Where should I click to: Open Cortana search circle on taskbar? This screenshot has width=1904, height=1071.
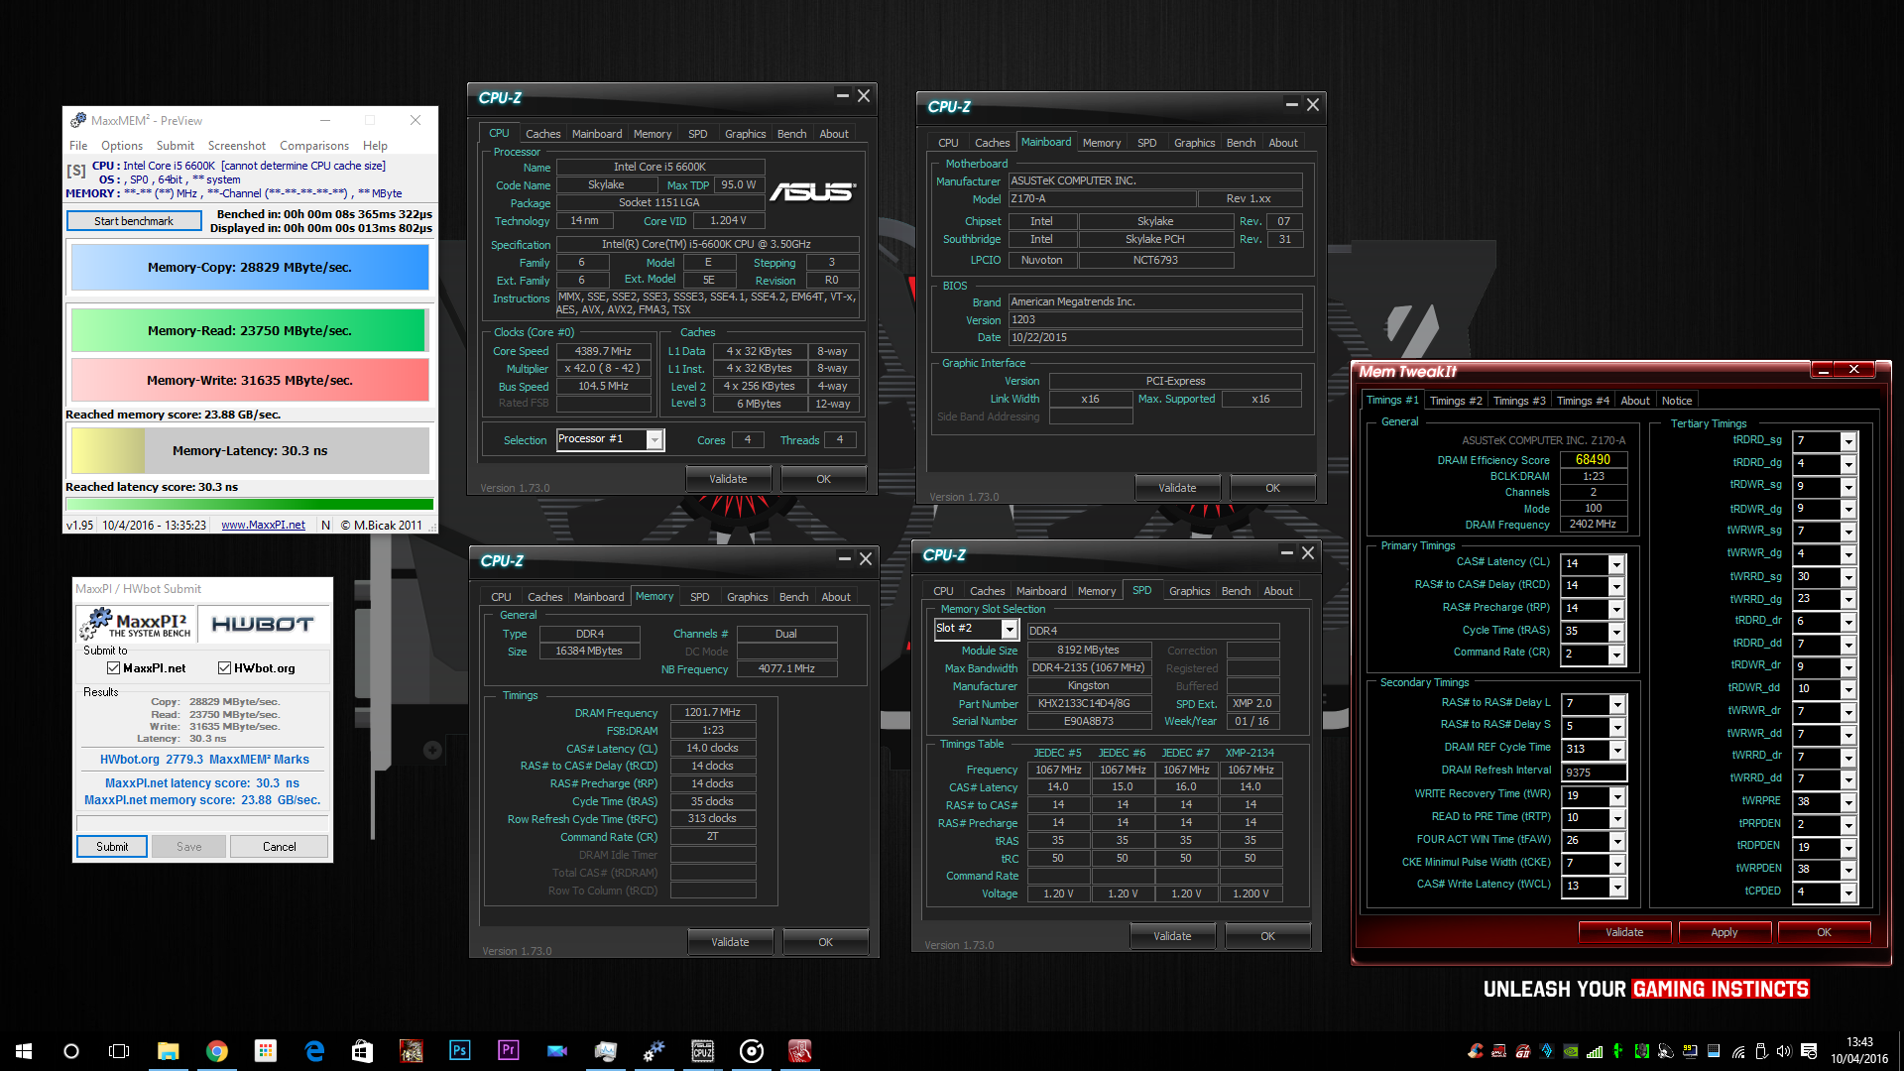[x=71, y=1051]
